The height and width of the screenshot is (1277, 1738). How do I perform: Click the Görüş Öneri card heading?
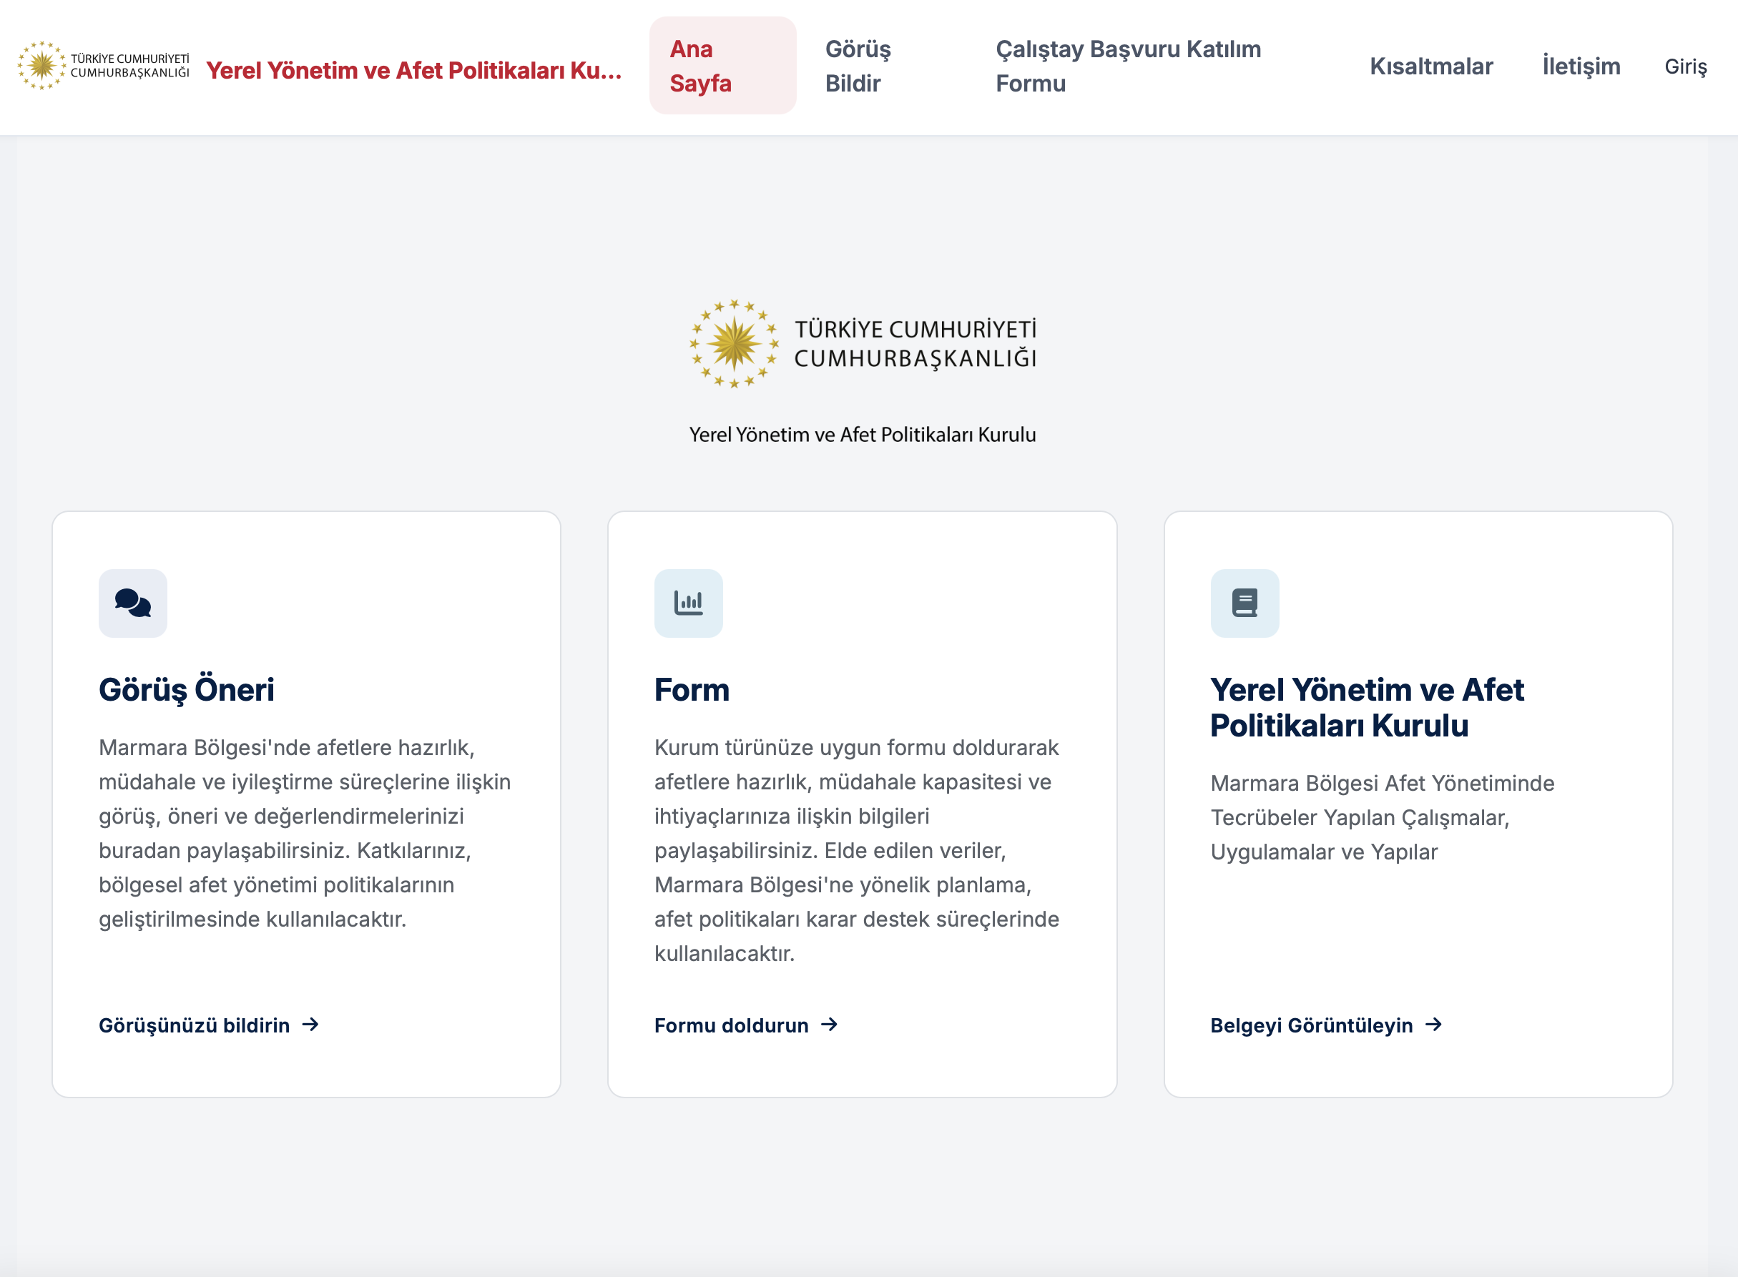pyautogui.click(x=187, y=689)
